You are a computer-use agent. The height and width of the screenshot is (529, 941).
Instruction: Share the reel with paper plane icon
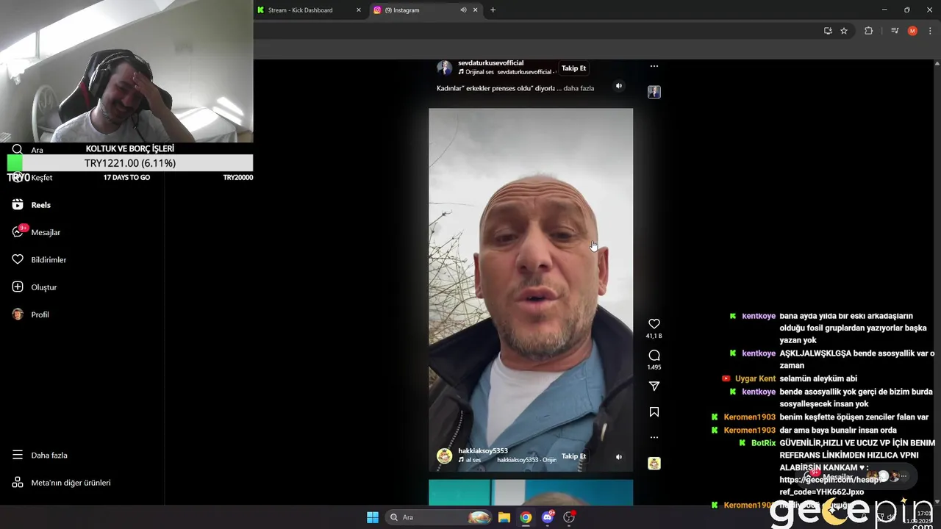654,386
